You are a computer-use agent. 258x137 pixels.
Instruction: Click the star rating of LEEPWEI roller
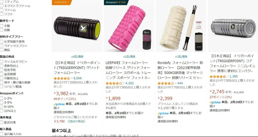pyautogui.click(x=114, y=83)
